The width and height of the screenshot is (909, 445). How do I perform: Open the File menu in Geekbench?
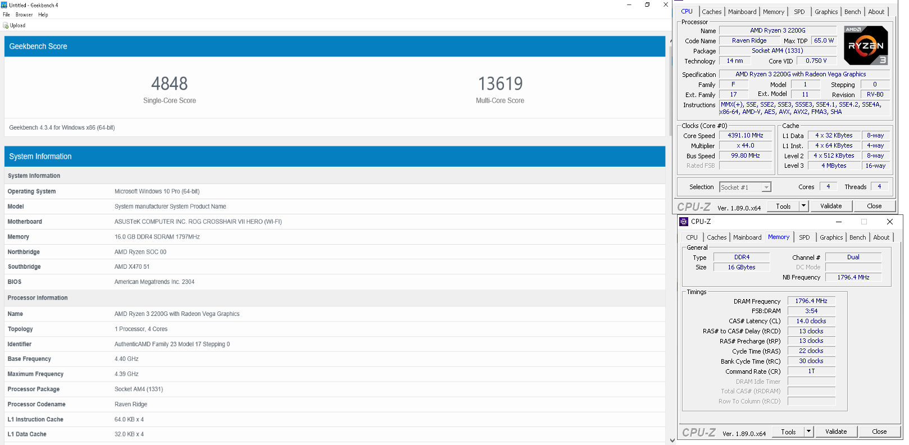(x=6, y=15)
